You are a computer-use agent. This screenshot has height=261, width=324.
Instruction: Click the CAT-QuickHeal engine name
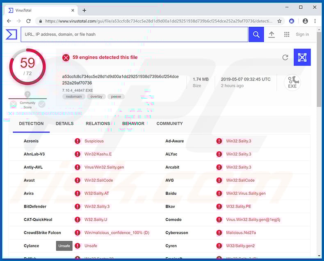point(38,219)
